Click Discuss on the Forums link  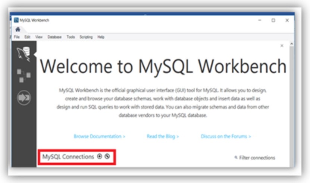pos(226,136)
